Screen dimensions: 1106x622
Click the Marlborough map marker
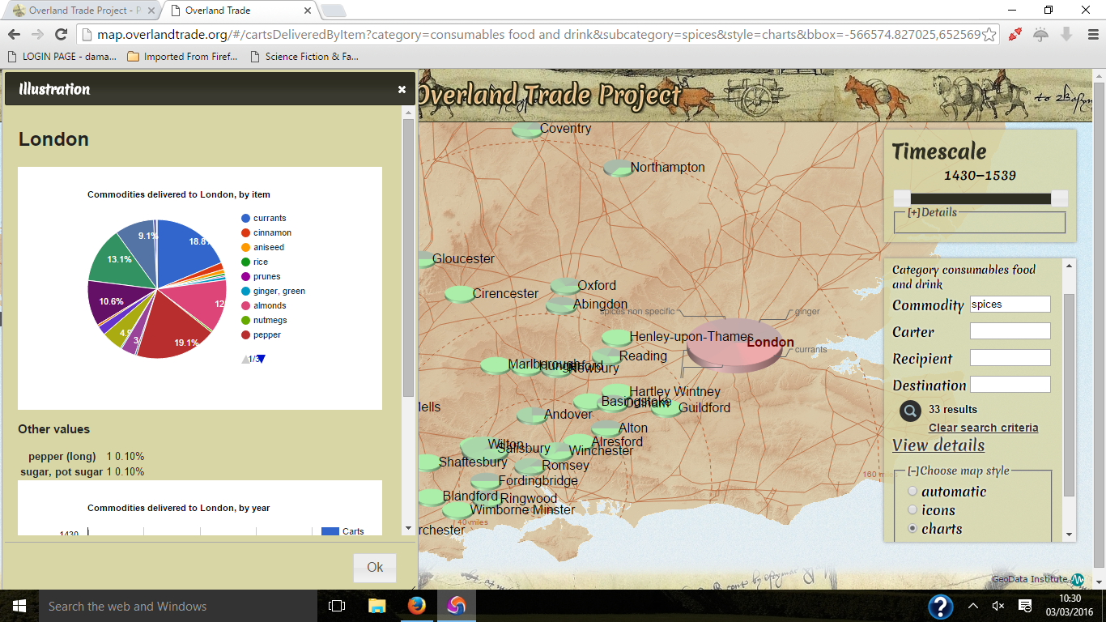(x=495, y=366)
